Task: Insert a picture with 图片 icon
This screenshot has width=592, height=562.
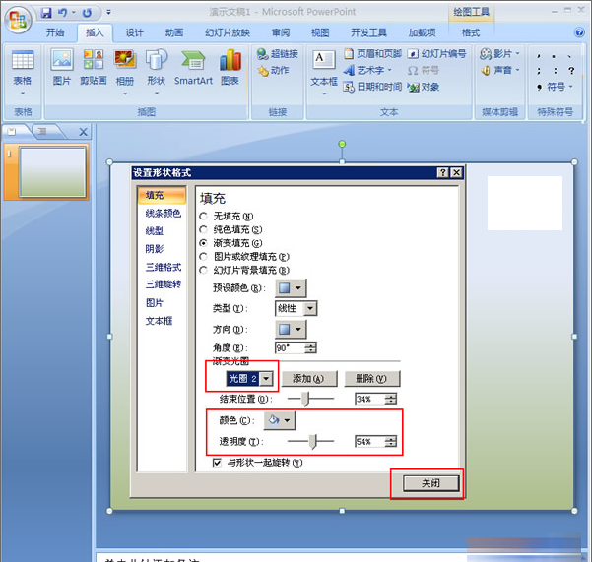Action: (61, 67)
